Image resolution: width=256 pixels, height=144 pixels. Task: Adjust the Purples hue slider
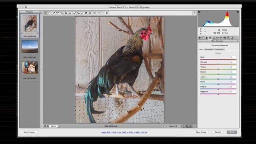(x=218, y=89)
